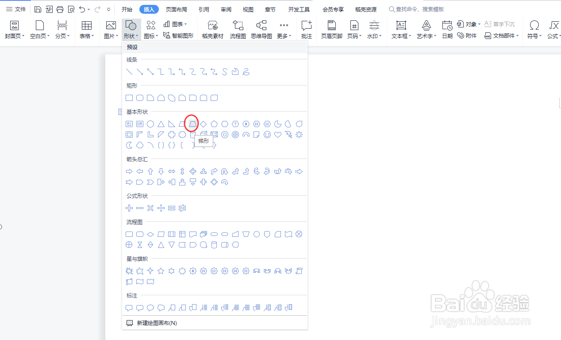The image size is (561, 340).
Task: Insert the plus sign formula shape
Action: tap(129, 208)
